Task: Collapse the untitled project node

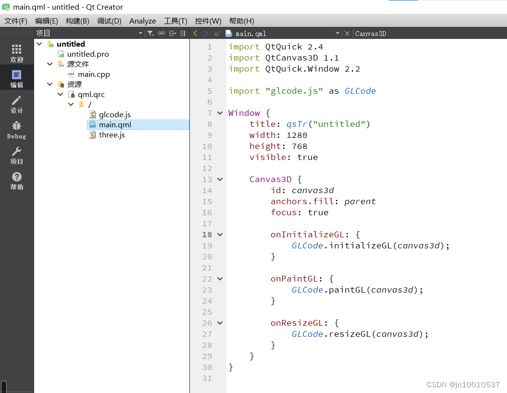Action: tap(39, 44)
